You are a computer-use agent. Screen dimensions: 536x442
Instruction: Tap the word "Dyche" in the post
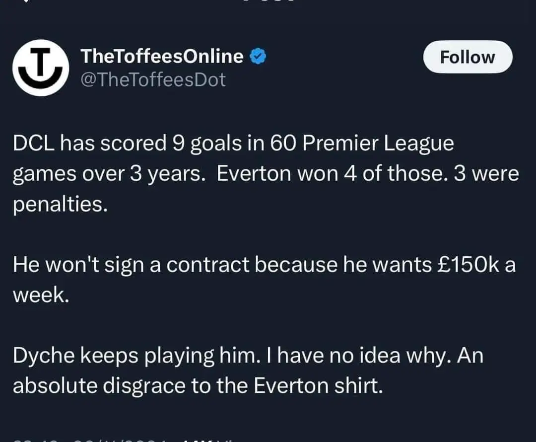tap(43, 357)
